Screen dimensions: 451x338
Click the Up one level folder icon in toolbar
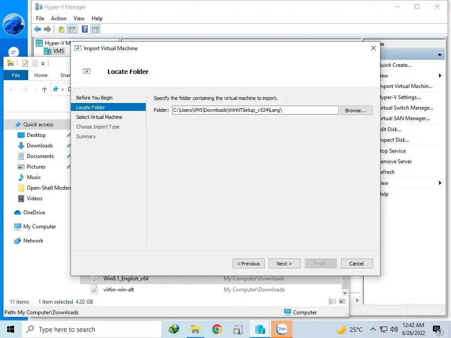point(61,29)
